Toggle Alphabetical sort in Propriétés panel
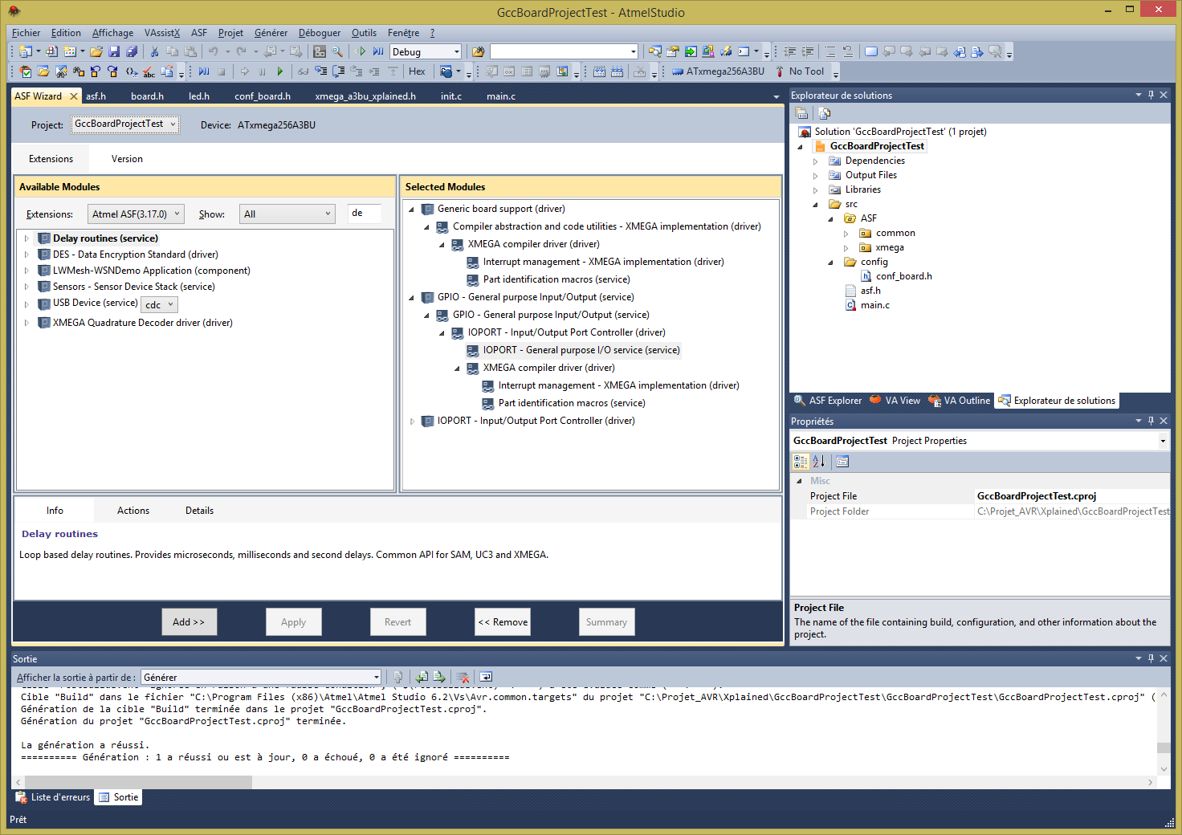This screenshot has height=835, width=1182. point(818,462)
